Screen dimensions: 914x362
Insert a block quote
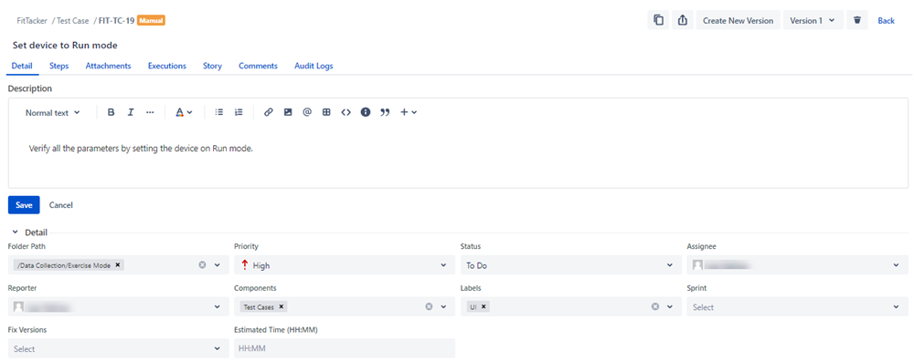click(385, 112)
